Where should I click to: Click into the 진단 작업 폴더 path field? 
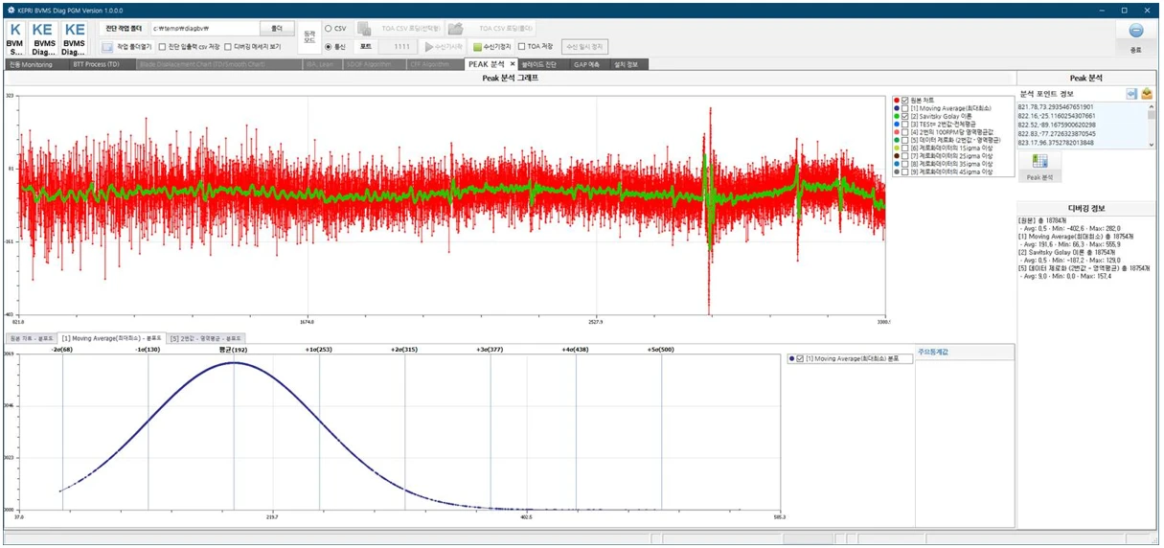click(203, 29)
